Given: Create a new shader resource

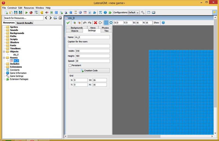Looking at the screenshot, I should 66,13.
